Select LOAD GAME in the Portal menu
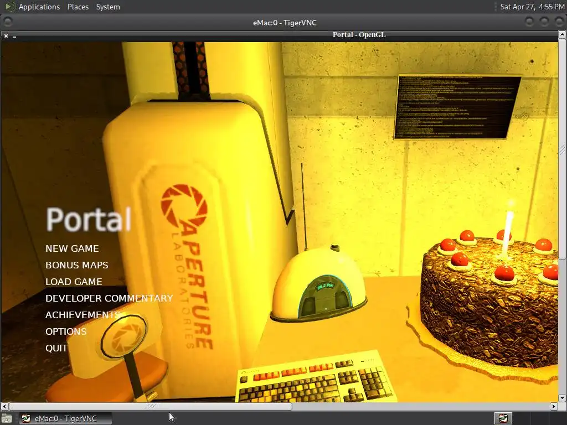 (74, 282)
